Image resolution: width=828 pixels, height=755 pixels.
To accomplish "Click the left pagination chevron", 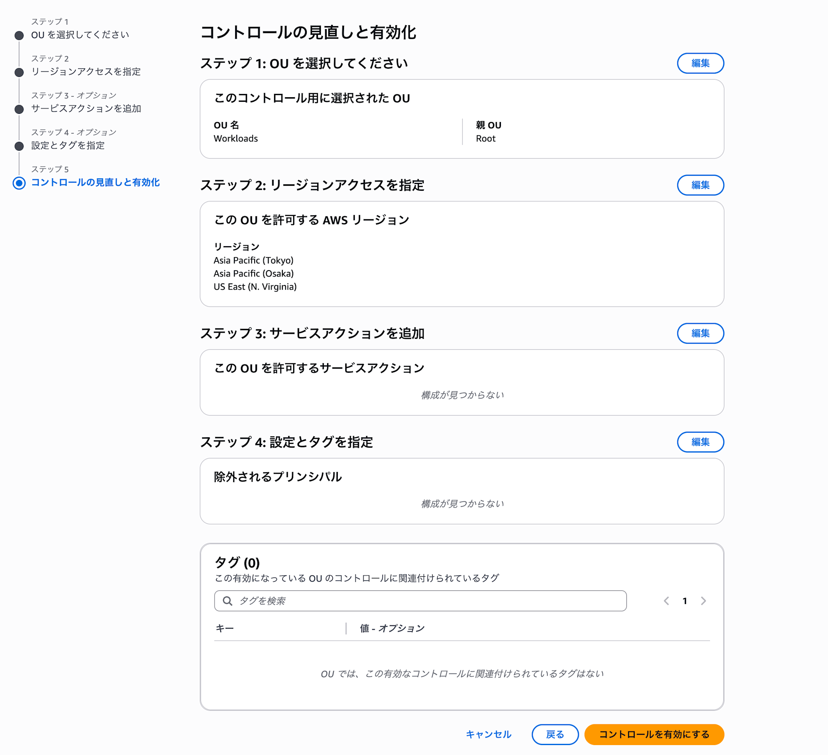I will point(666,601).
